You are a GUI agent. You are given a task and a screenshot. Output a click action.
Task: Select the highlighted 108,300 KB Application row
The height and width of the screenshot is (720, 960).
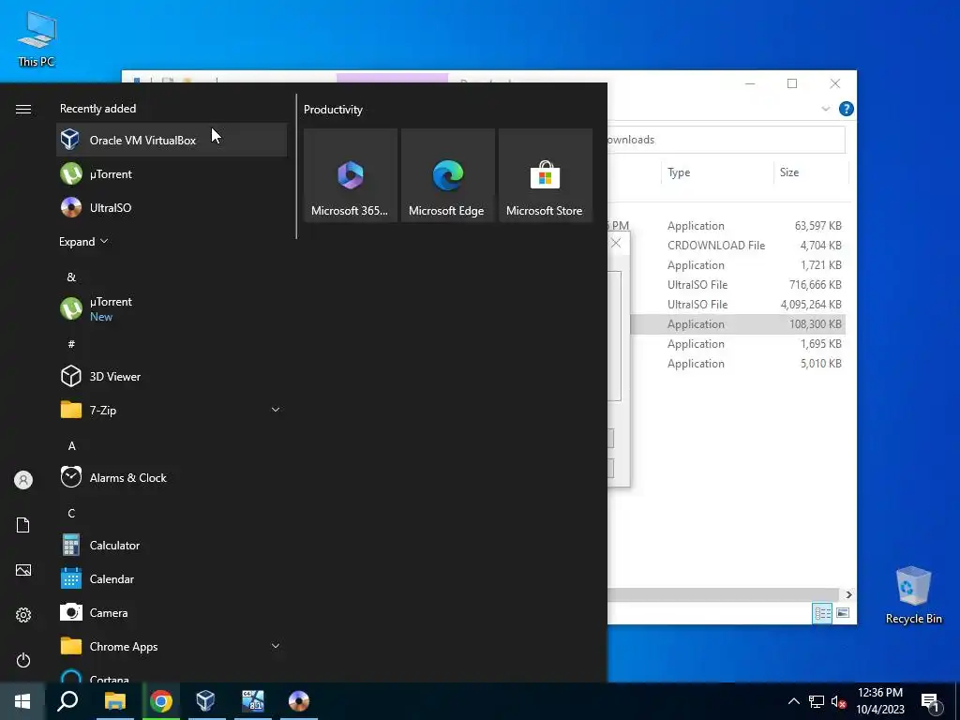738,323
